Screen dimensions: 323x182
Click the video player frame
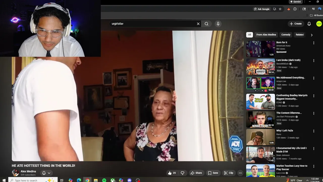coord(127,96)
